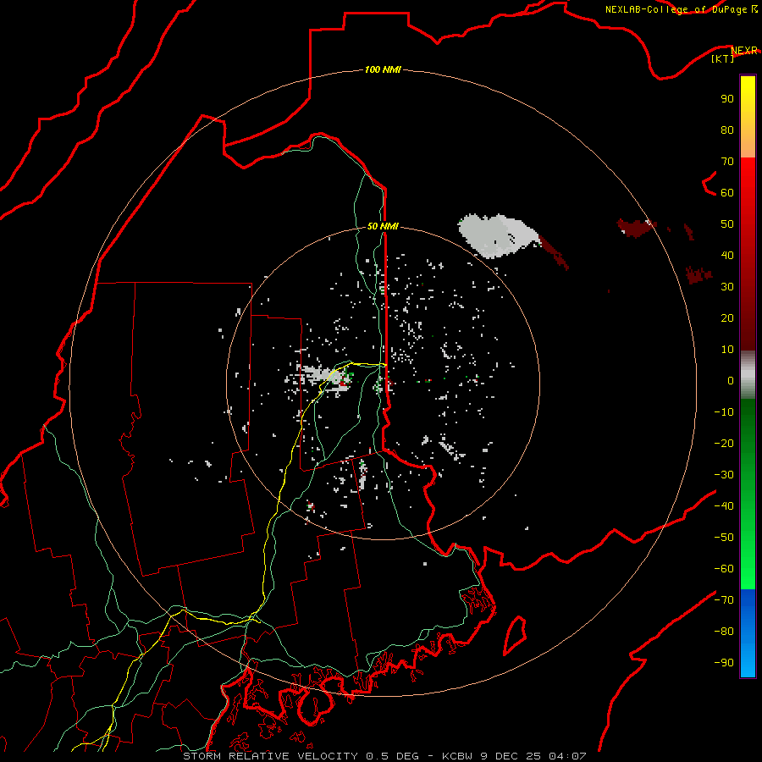Click the -40 value on the velocity scale
This screenshot has height=762, width=762.
(724, 506)
